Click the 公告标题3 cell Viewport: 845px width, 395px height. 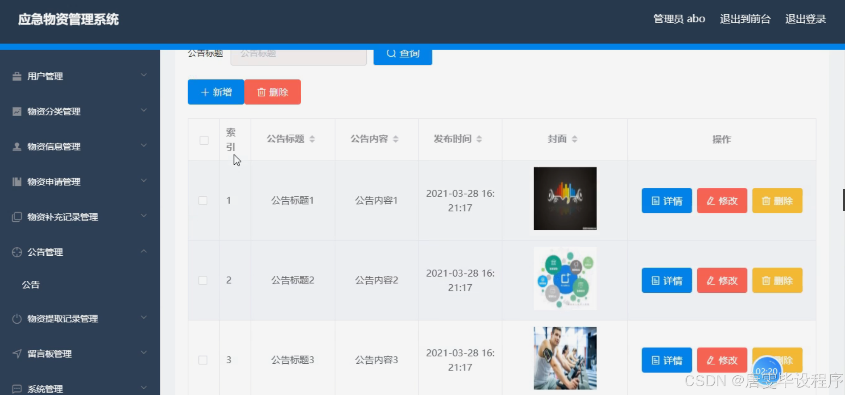(293, 360)
